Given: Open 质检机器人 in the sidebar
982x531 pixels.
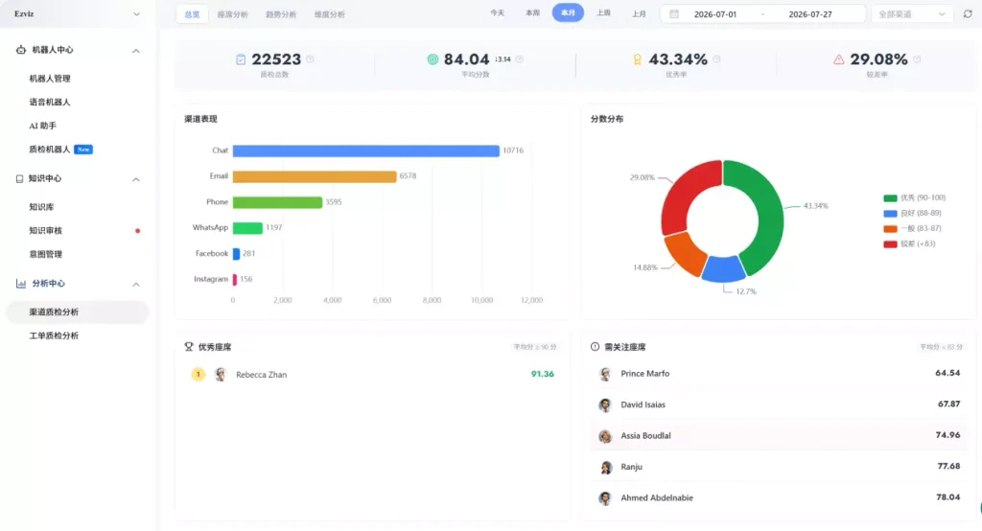Looking at the screenshot, I should click(50, 149).
